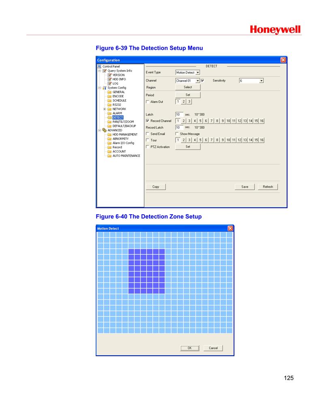Select the ACCOUNT tree label
Screen dimensions: 331x402
[119, 152]
